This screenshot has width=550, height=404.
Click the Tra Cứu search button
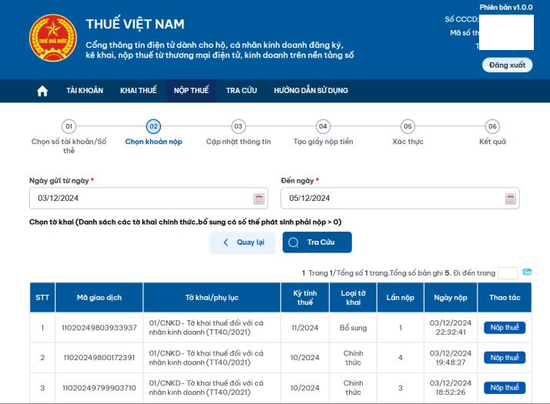pos(317,242)
